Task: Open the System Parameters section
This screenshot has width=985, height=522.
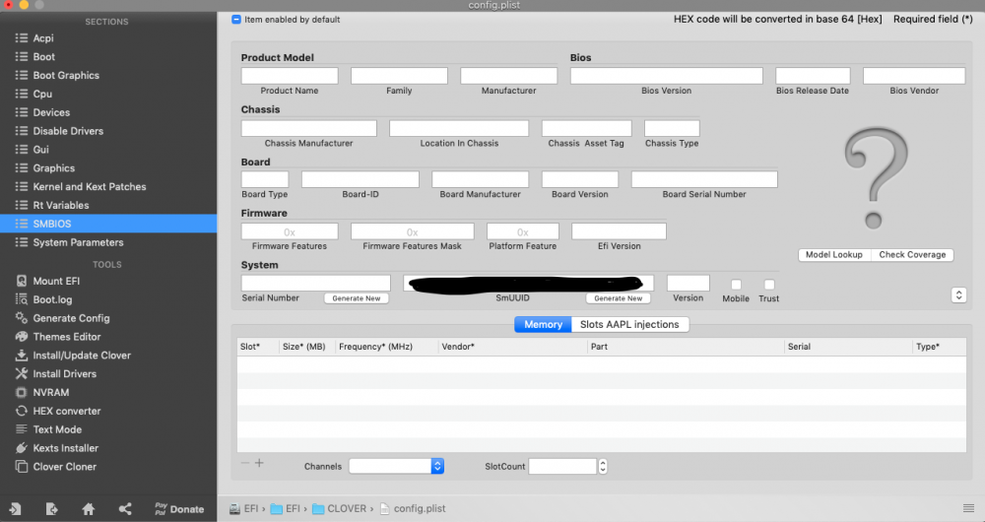Action: click(108, 242)
